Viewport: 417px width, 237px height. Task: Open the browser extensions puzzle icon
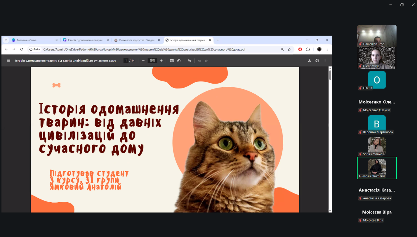308,49
